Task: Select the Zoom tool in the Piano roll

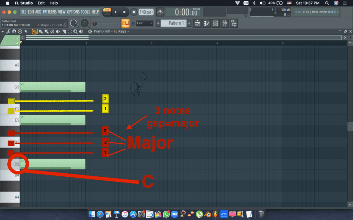Action: coord(75,31)
